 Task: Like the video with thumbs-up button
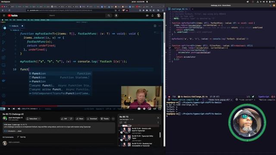click(x=64, y=119)
